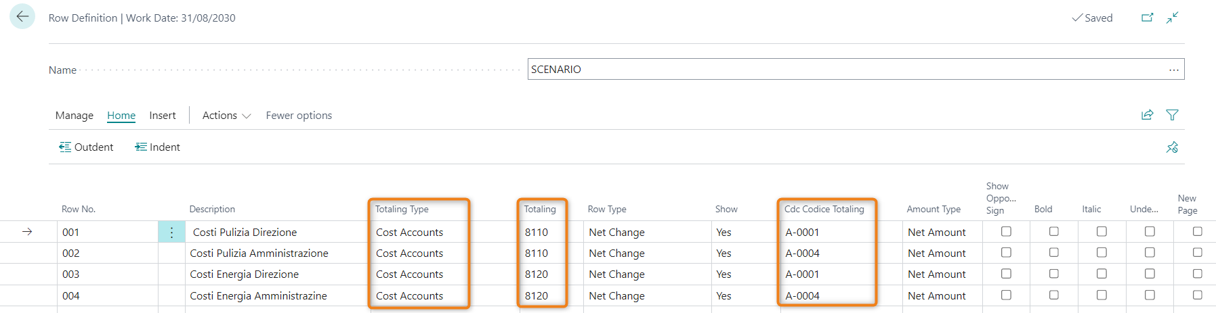Viewport: 1216px width, 313px height.
Task: Switch to the Insert tab
Action: click(x=163, y=116)
